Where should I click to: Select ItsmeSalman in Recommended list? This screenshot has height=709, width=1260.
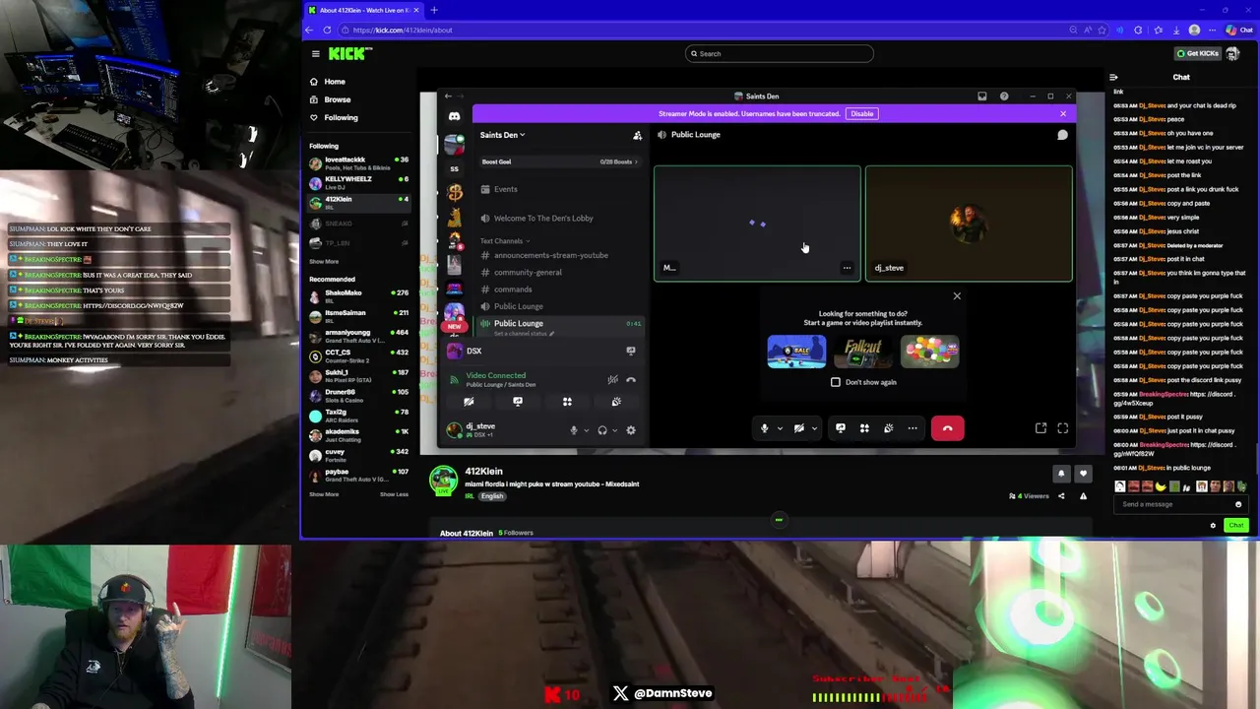(358, 315)
